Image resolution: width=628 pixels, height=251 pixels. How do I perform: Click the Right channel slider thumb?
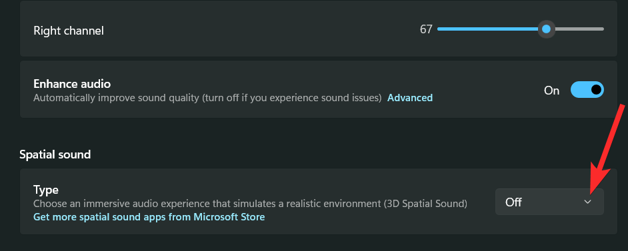click(546, 29)
